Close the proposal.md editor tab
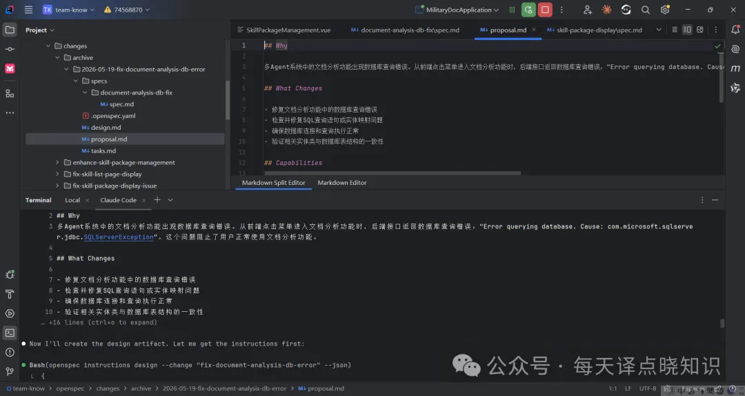Image resolution: width=745 pixels, height=396 pixels. coord(533,30)
